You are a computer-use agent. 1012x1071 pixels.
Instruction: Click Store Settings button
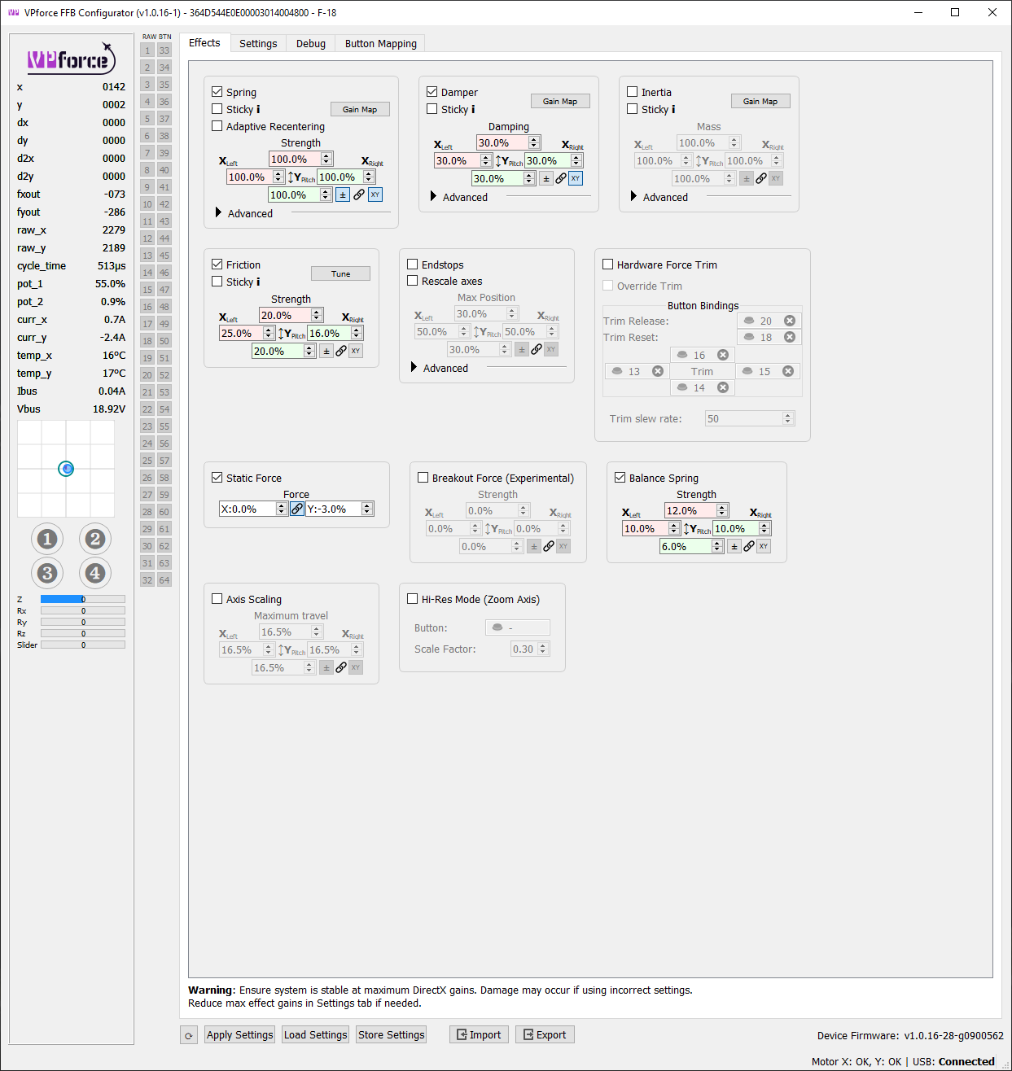tap(391, 1035)
